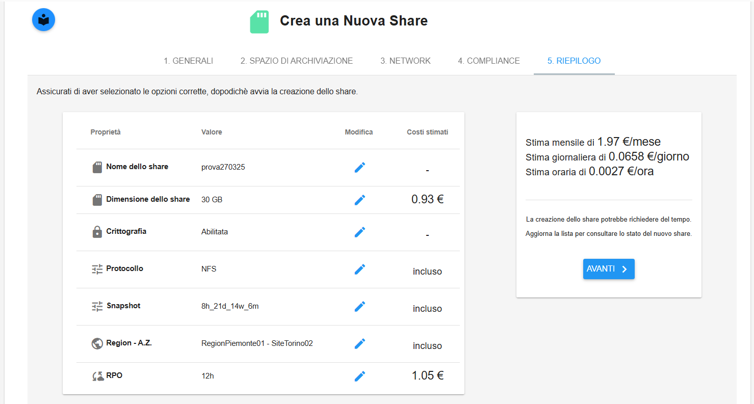This screenshot has width=754, height=404.
Task: Click the AVANTI label to proceed
Action: coord(601,268)
